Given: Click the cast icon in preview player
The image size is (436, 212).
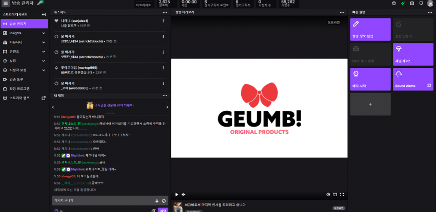Looking at the screenshot, I should pyautogui.click(x=335, y=195).
